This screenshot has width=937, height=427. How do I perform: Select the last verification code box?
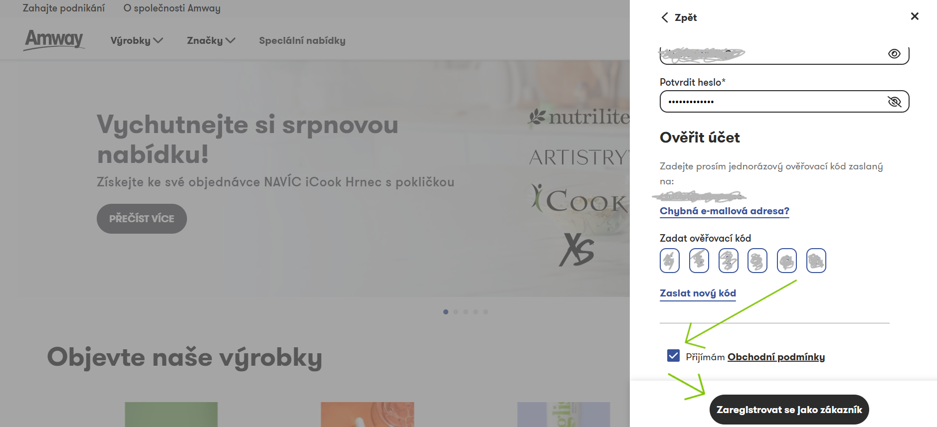[816, 261]
